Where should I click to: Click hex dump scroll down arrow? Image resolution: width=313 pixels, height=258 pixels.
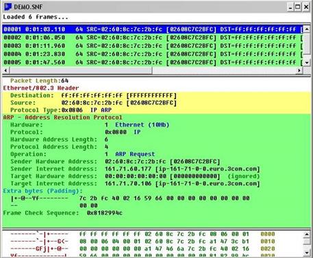coord(307,253)
